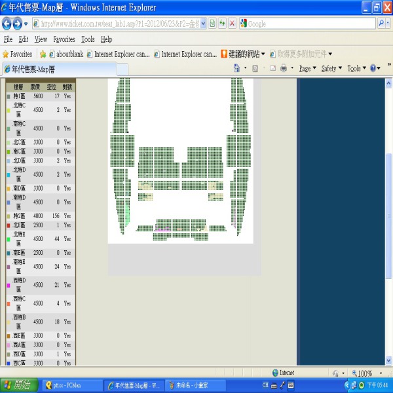The image size is (393, 393).
Task: Click the Add to Favorites Bar icon
Action: pos(43,54)
